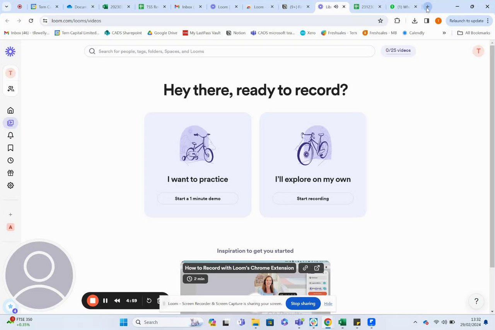Open a new browser tab
This screenshot has width=495, height=330.
(x=427, y=7)
